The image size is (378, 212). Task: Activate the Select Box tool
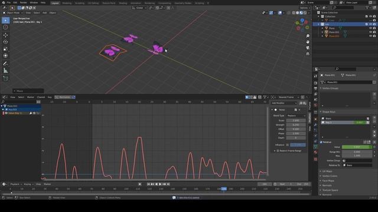click(x=5, y=21)
